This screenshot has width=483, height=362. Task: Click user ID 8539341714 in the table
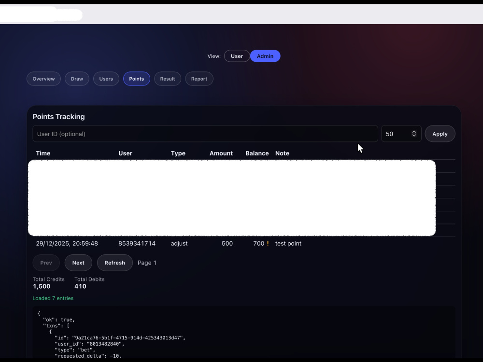click(x=137, y=243)
